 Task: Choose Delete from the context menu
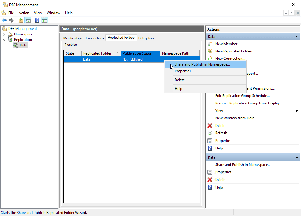205,80
